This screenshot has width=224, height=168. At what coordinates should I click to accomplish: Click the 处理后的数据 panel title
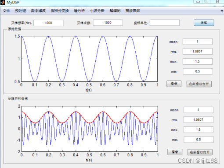(x=18, y=99)
